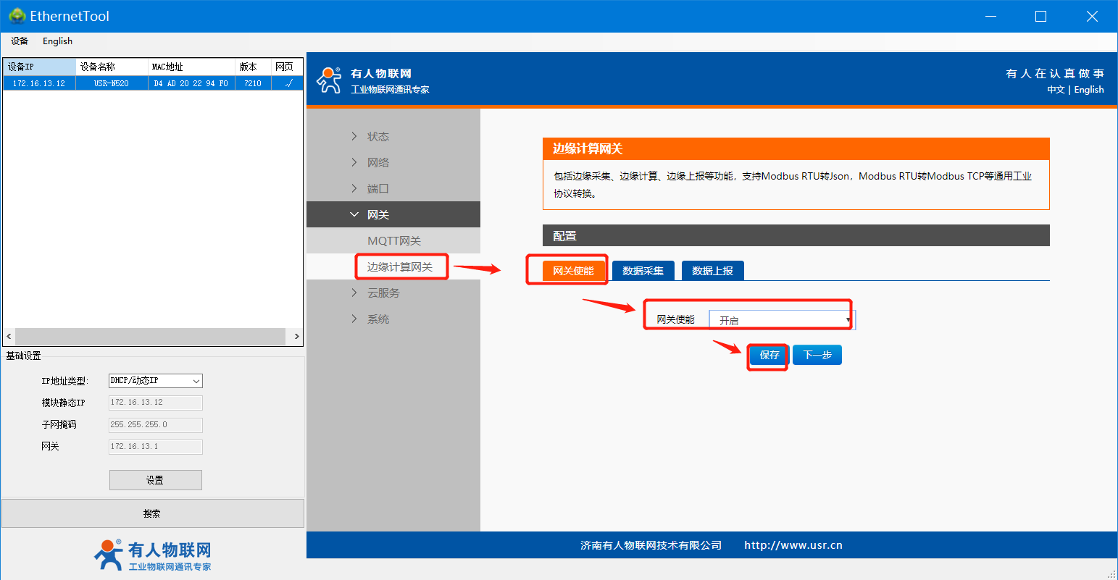Image resolution: width=1118 pixels, height=580 pixels.
Task: Open the 网关使能 dropdown
Action: (782, 320)
